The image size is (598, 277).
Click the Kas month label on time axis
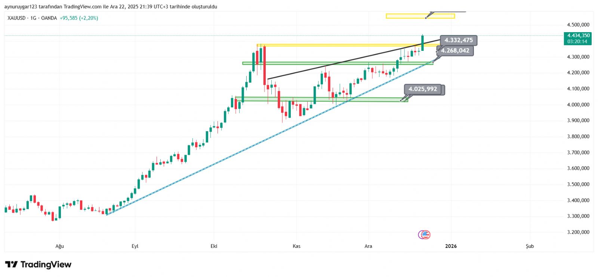296,246
